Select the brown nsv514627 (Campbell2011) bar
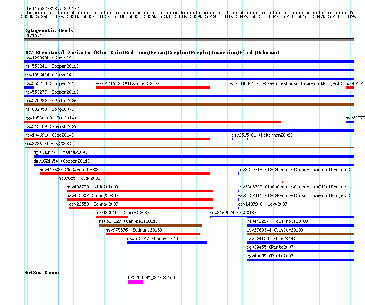 [151, 225]
